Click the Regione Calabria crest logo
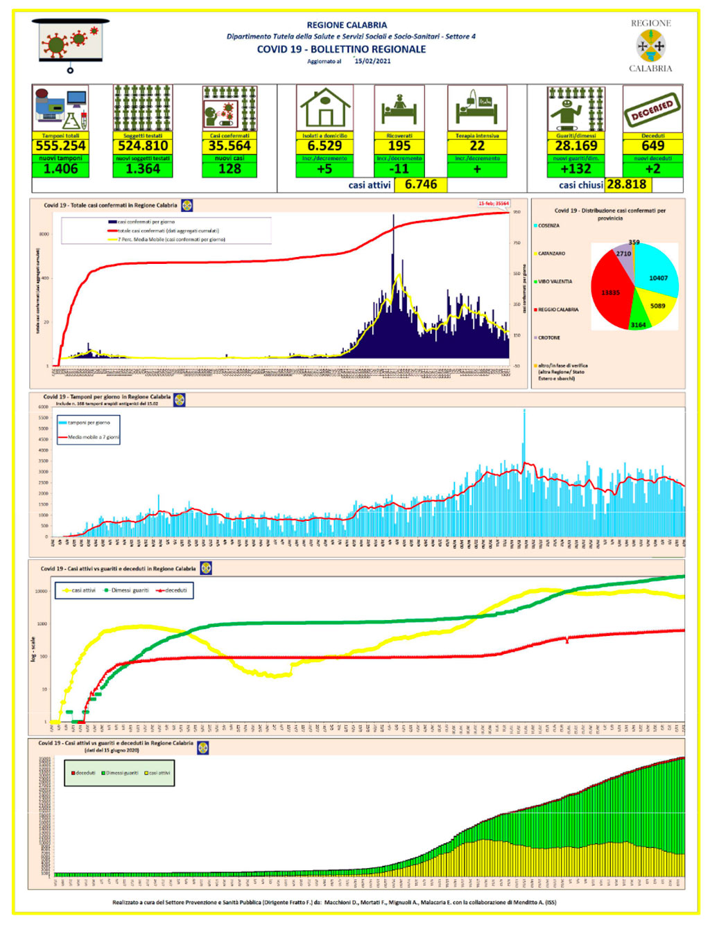710x929 pixels. 650,46
